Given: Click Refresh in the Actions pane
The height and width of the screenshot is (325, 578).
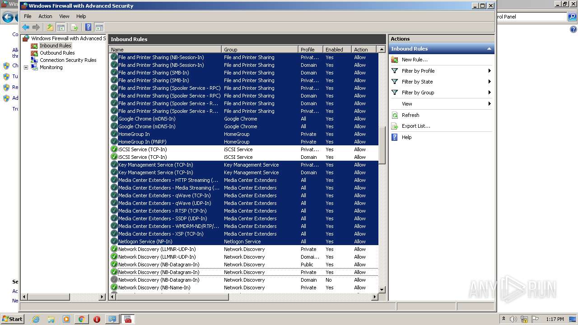Looking at the screenshot, I should 410,115.
